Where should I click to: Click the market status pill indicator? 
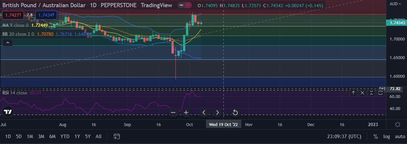click(185, 6)
